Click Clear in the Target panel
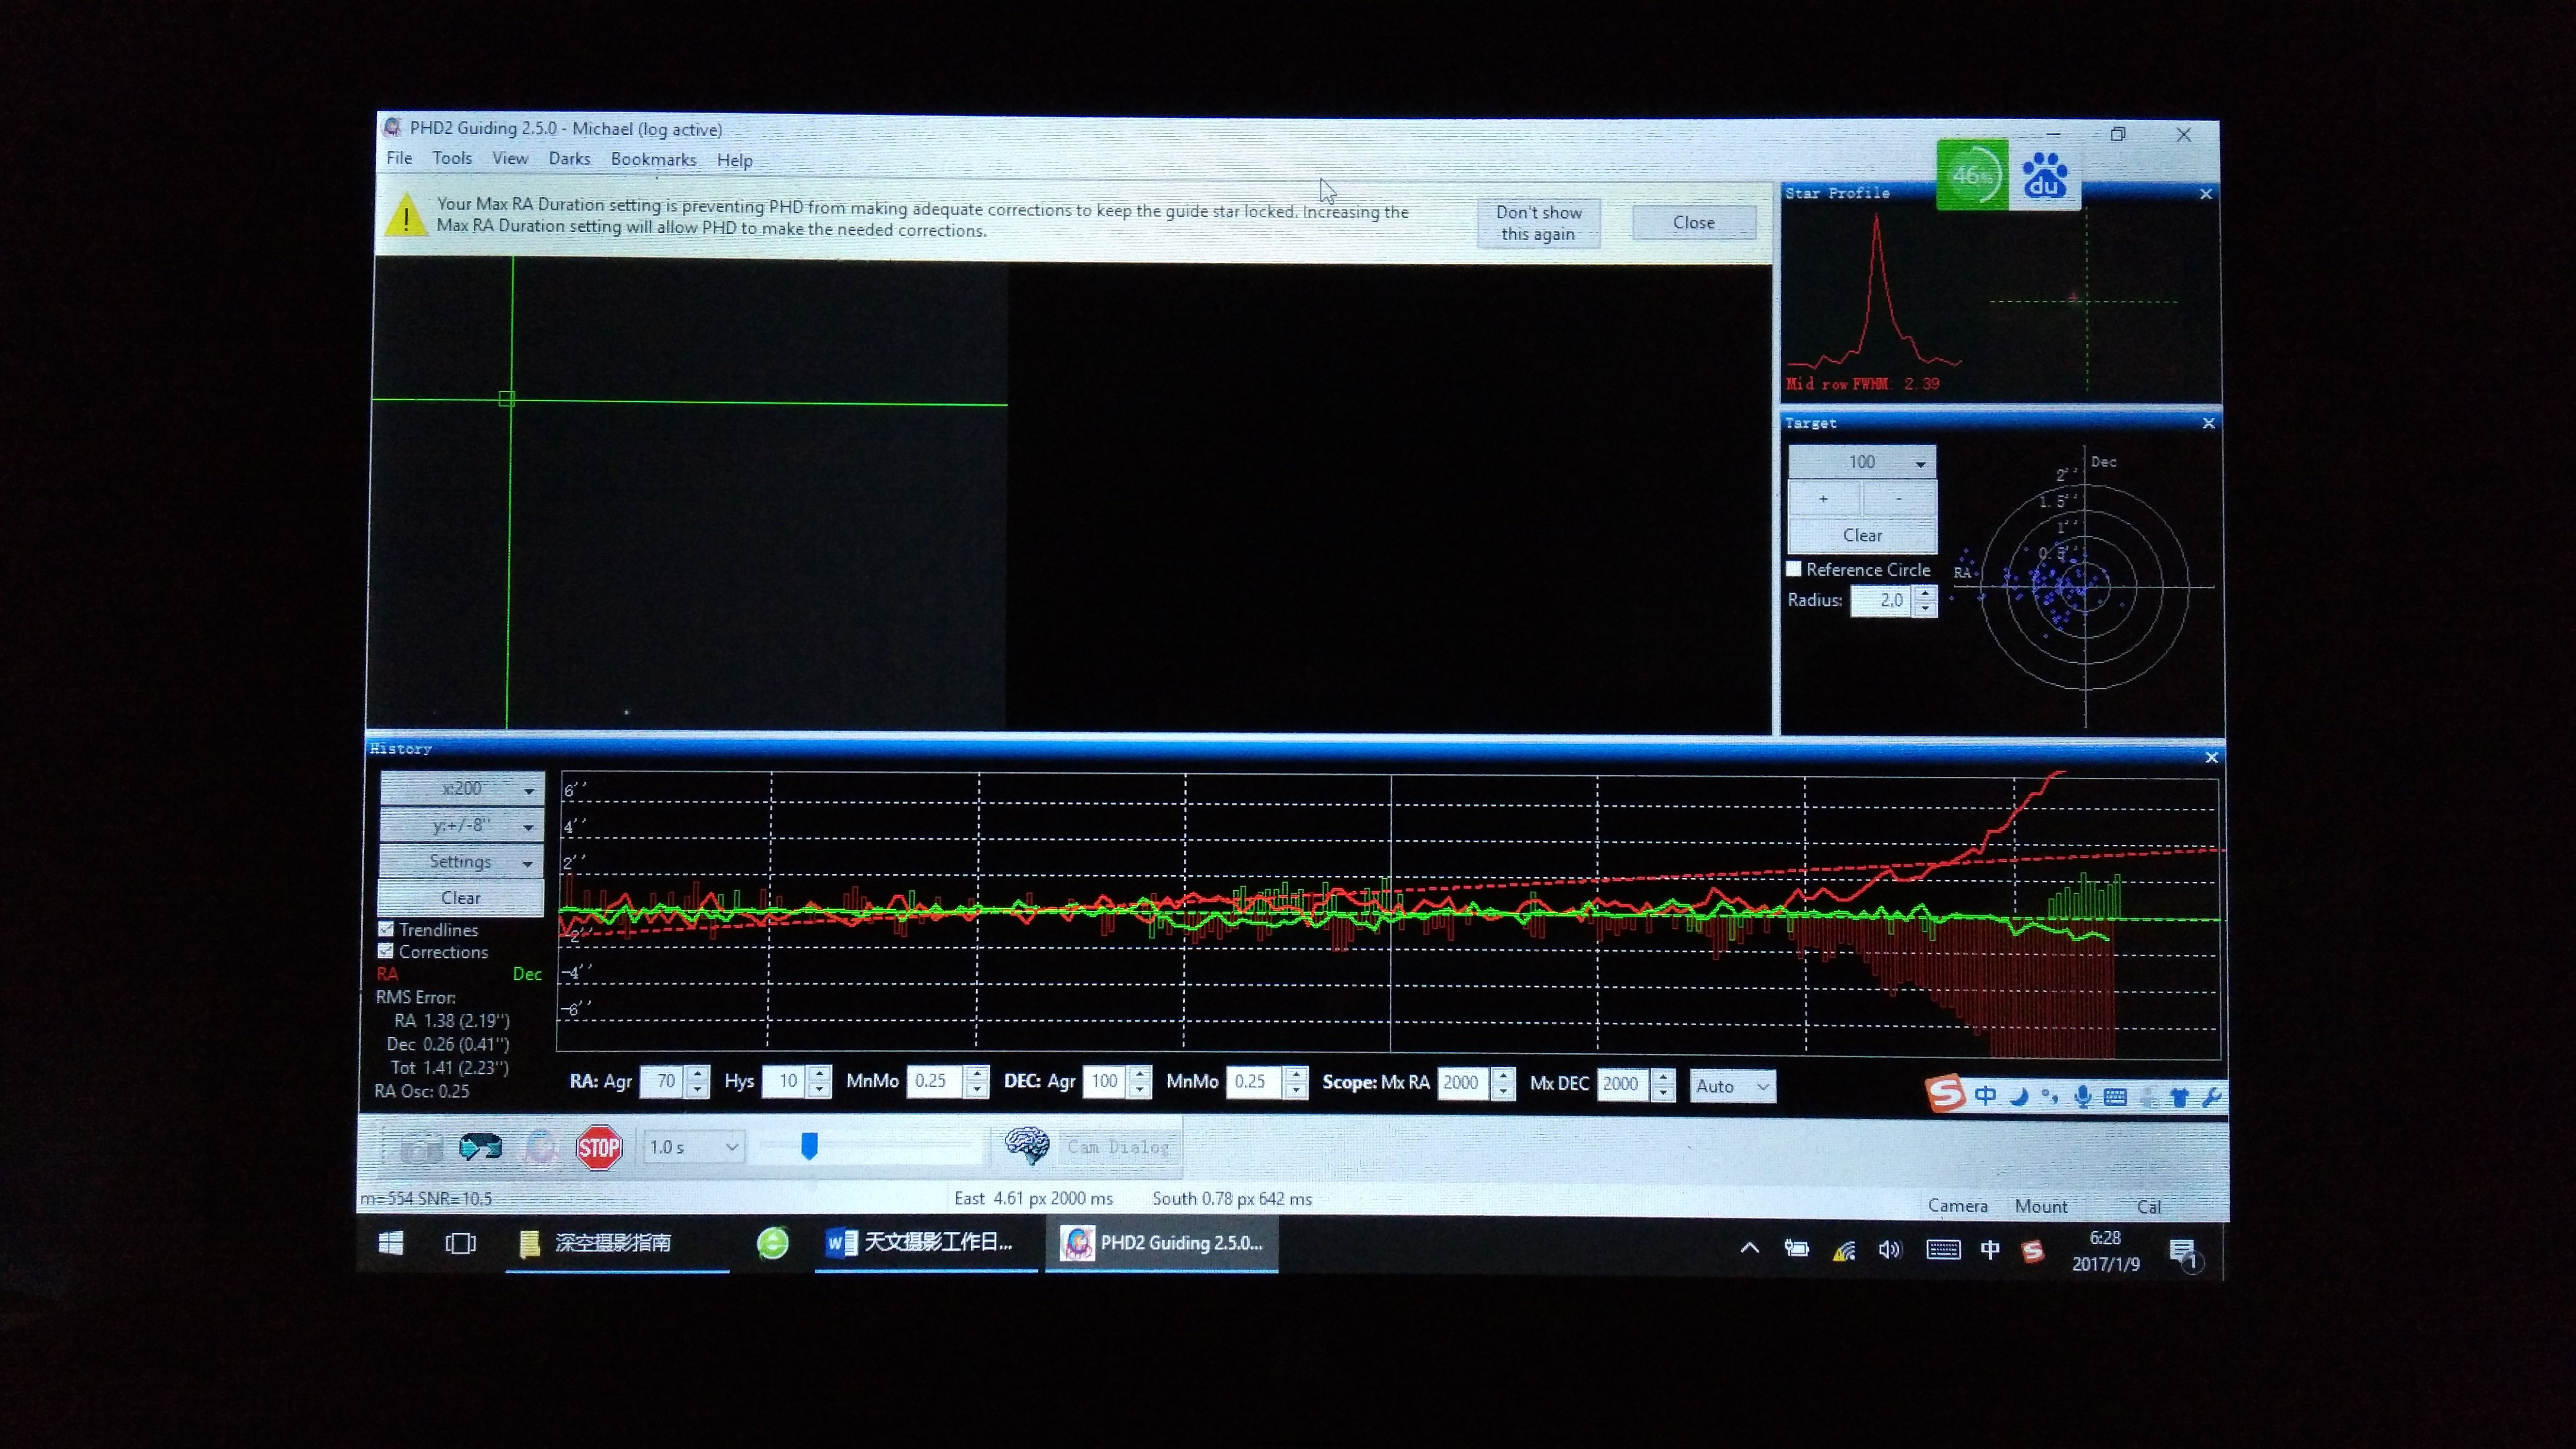The height and width of the screenshot is (1449, 2576). click(x=1862, y=535)
